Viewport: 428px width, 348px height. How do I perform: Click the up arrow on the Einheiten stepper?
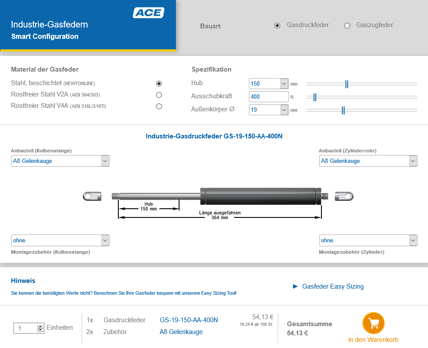tap(40, 325)
